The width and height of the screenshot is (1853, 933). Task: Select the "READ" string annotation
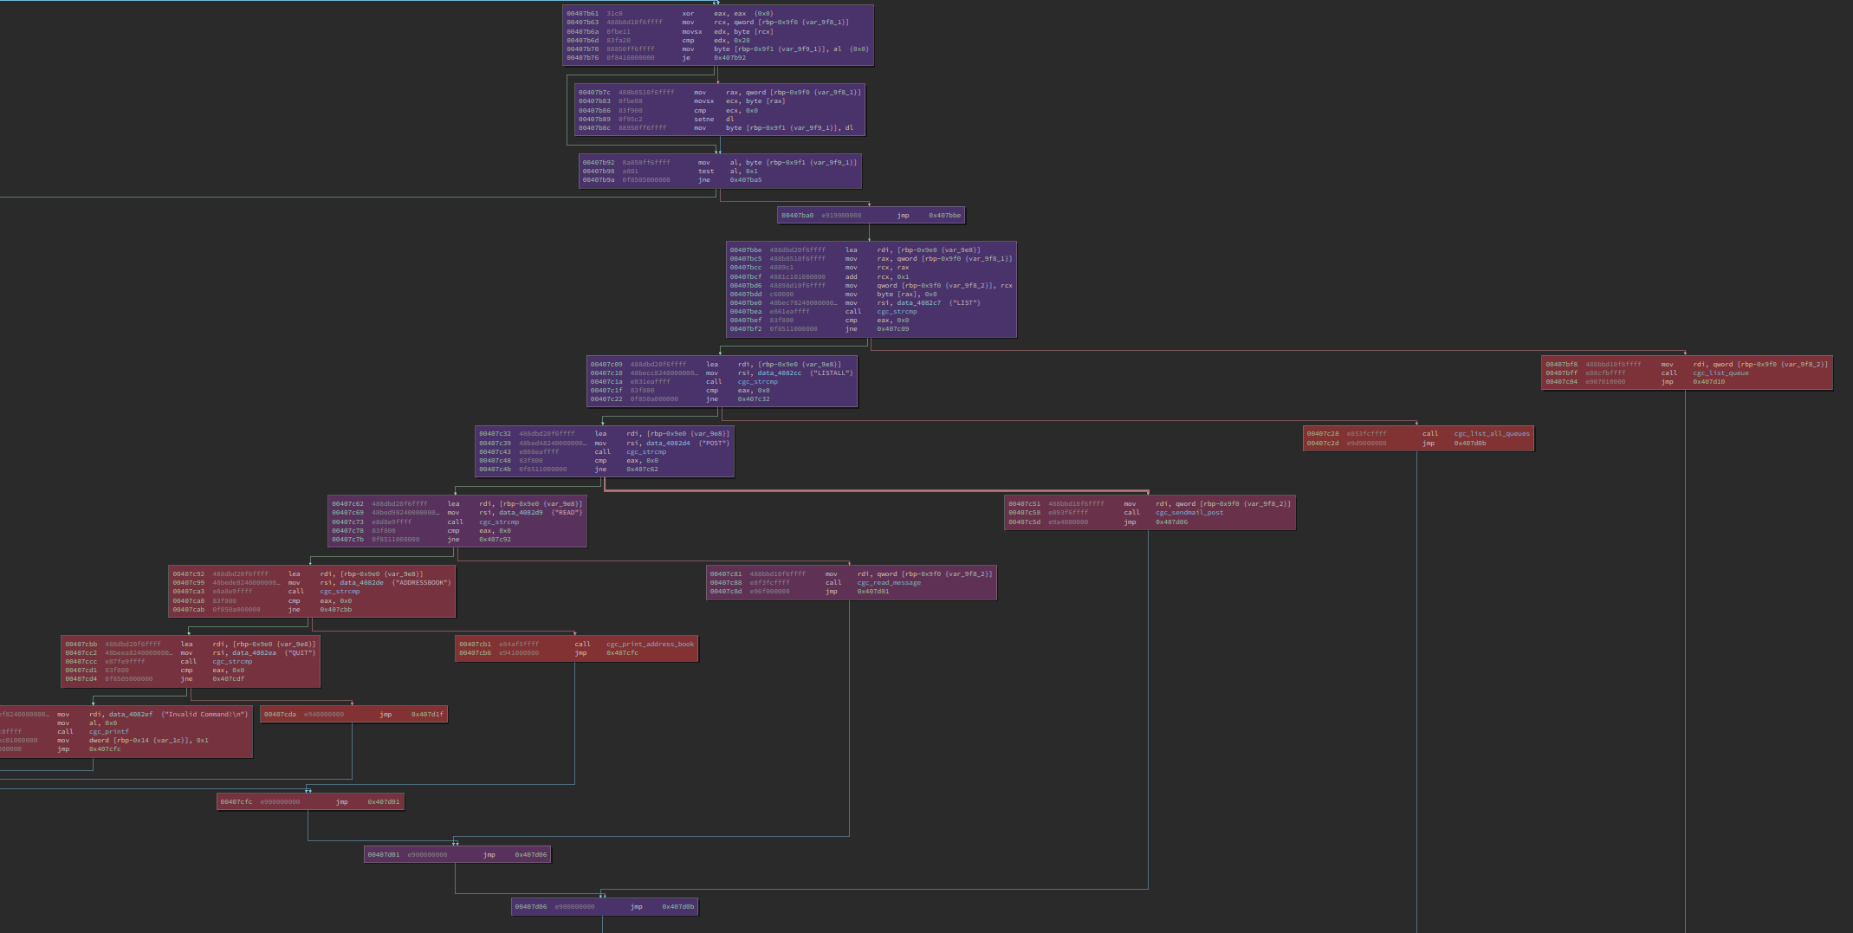[567, 513]
